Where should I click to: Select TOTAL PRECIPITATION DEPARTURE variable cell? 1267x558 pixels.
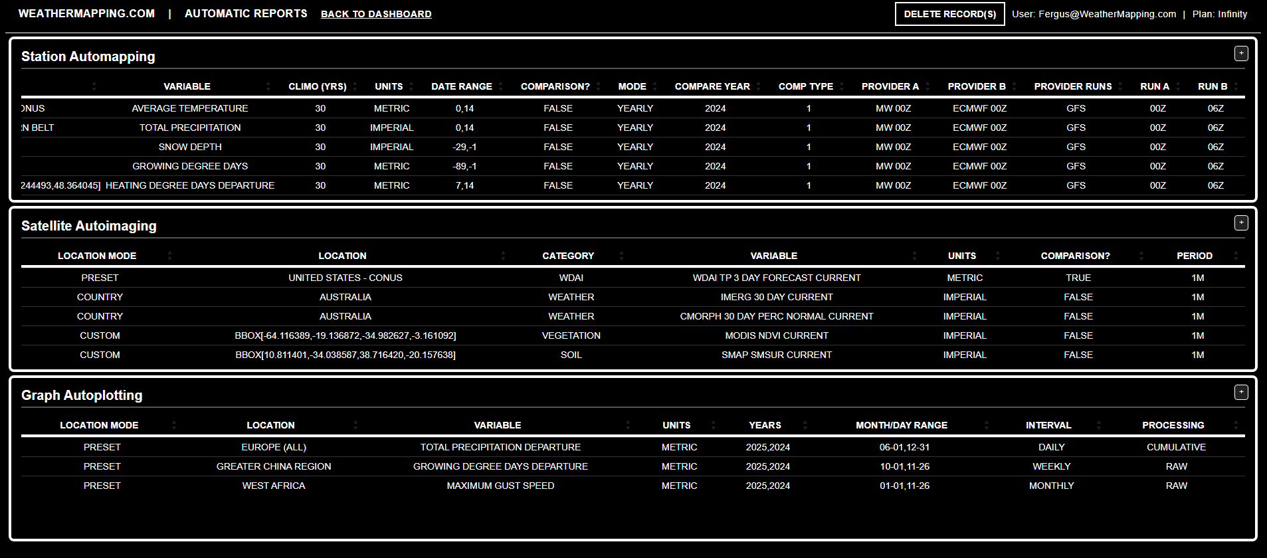[500, 447]
